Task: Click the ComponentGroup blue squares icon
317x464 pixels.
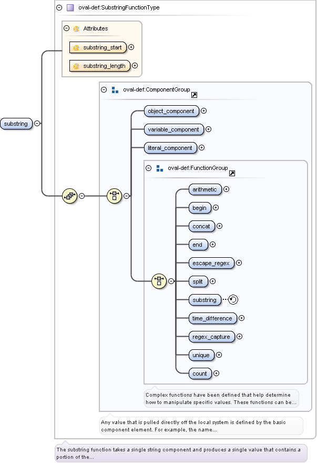Action: 115,89
